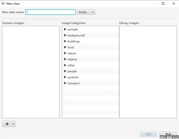Expand the animals category arrow
This screenshot has height=139, width=179.
(65, 29)
